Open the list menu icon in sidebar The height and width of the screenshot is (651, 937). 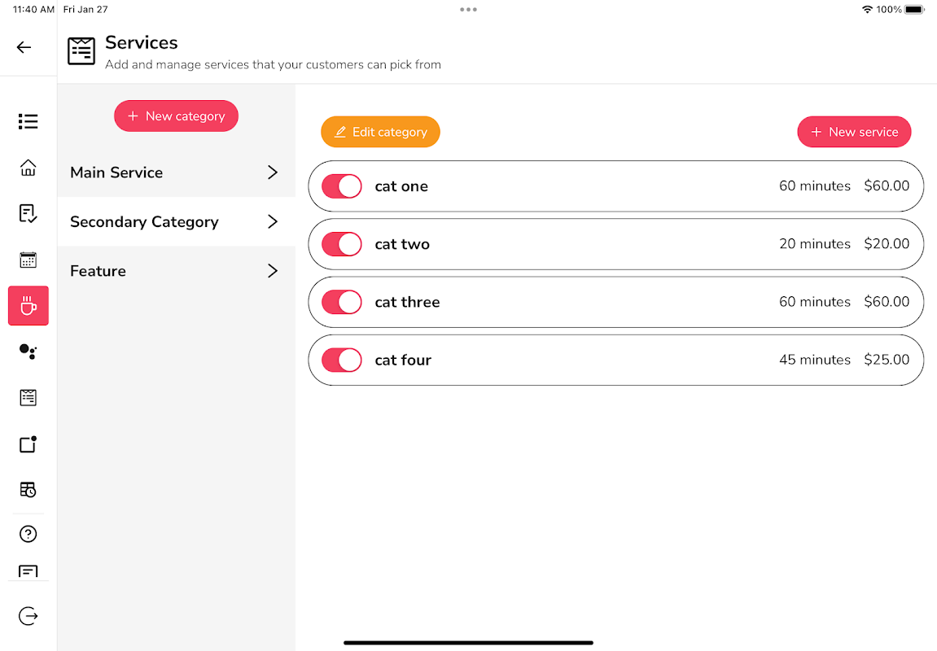(28, 121)
